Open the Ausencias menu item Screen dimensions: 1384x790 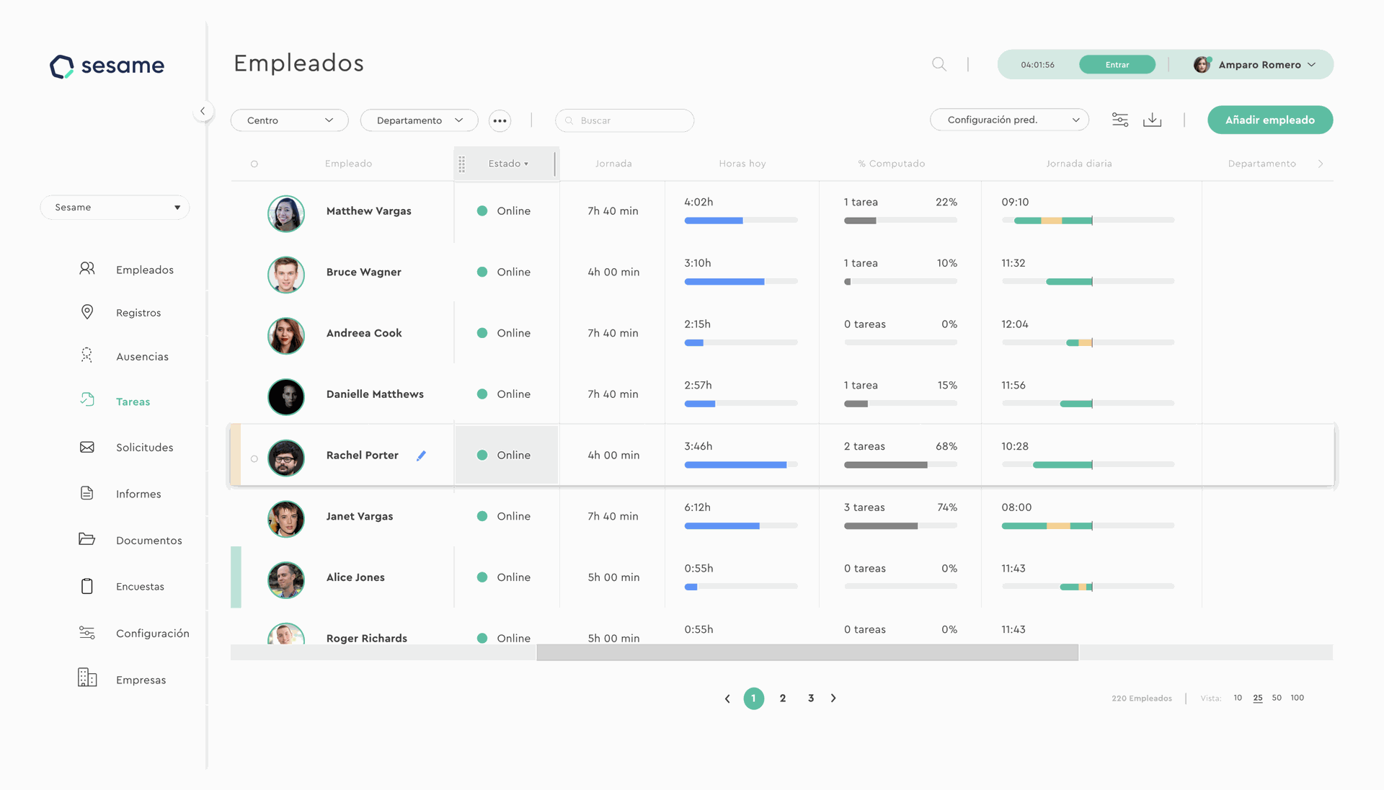click(142, 357)
